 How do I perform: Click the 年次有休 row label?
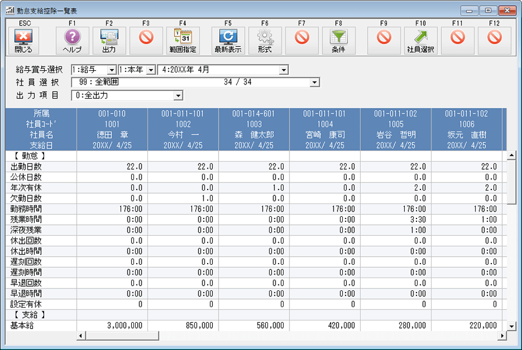click(x=26, y=188)
